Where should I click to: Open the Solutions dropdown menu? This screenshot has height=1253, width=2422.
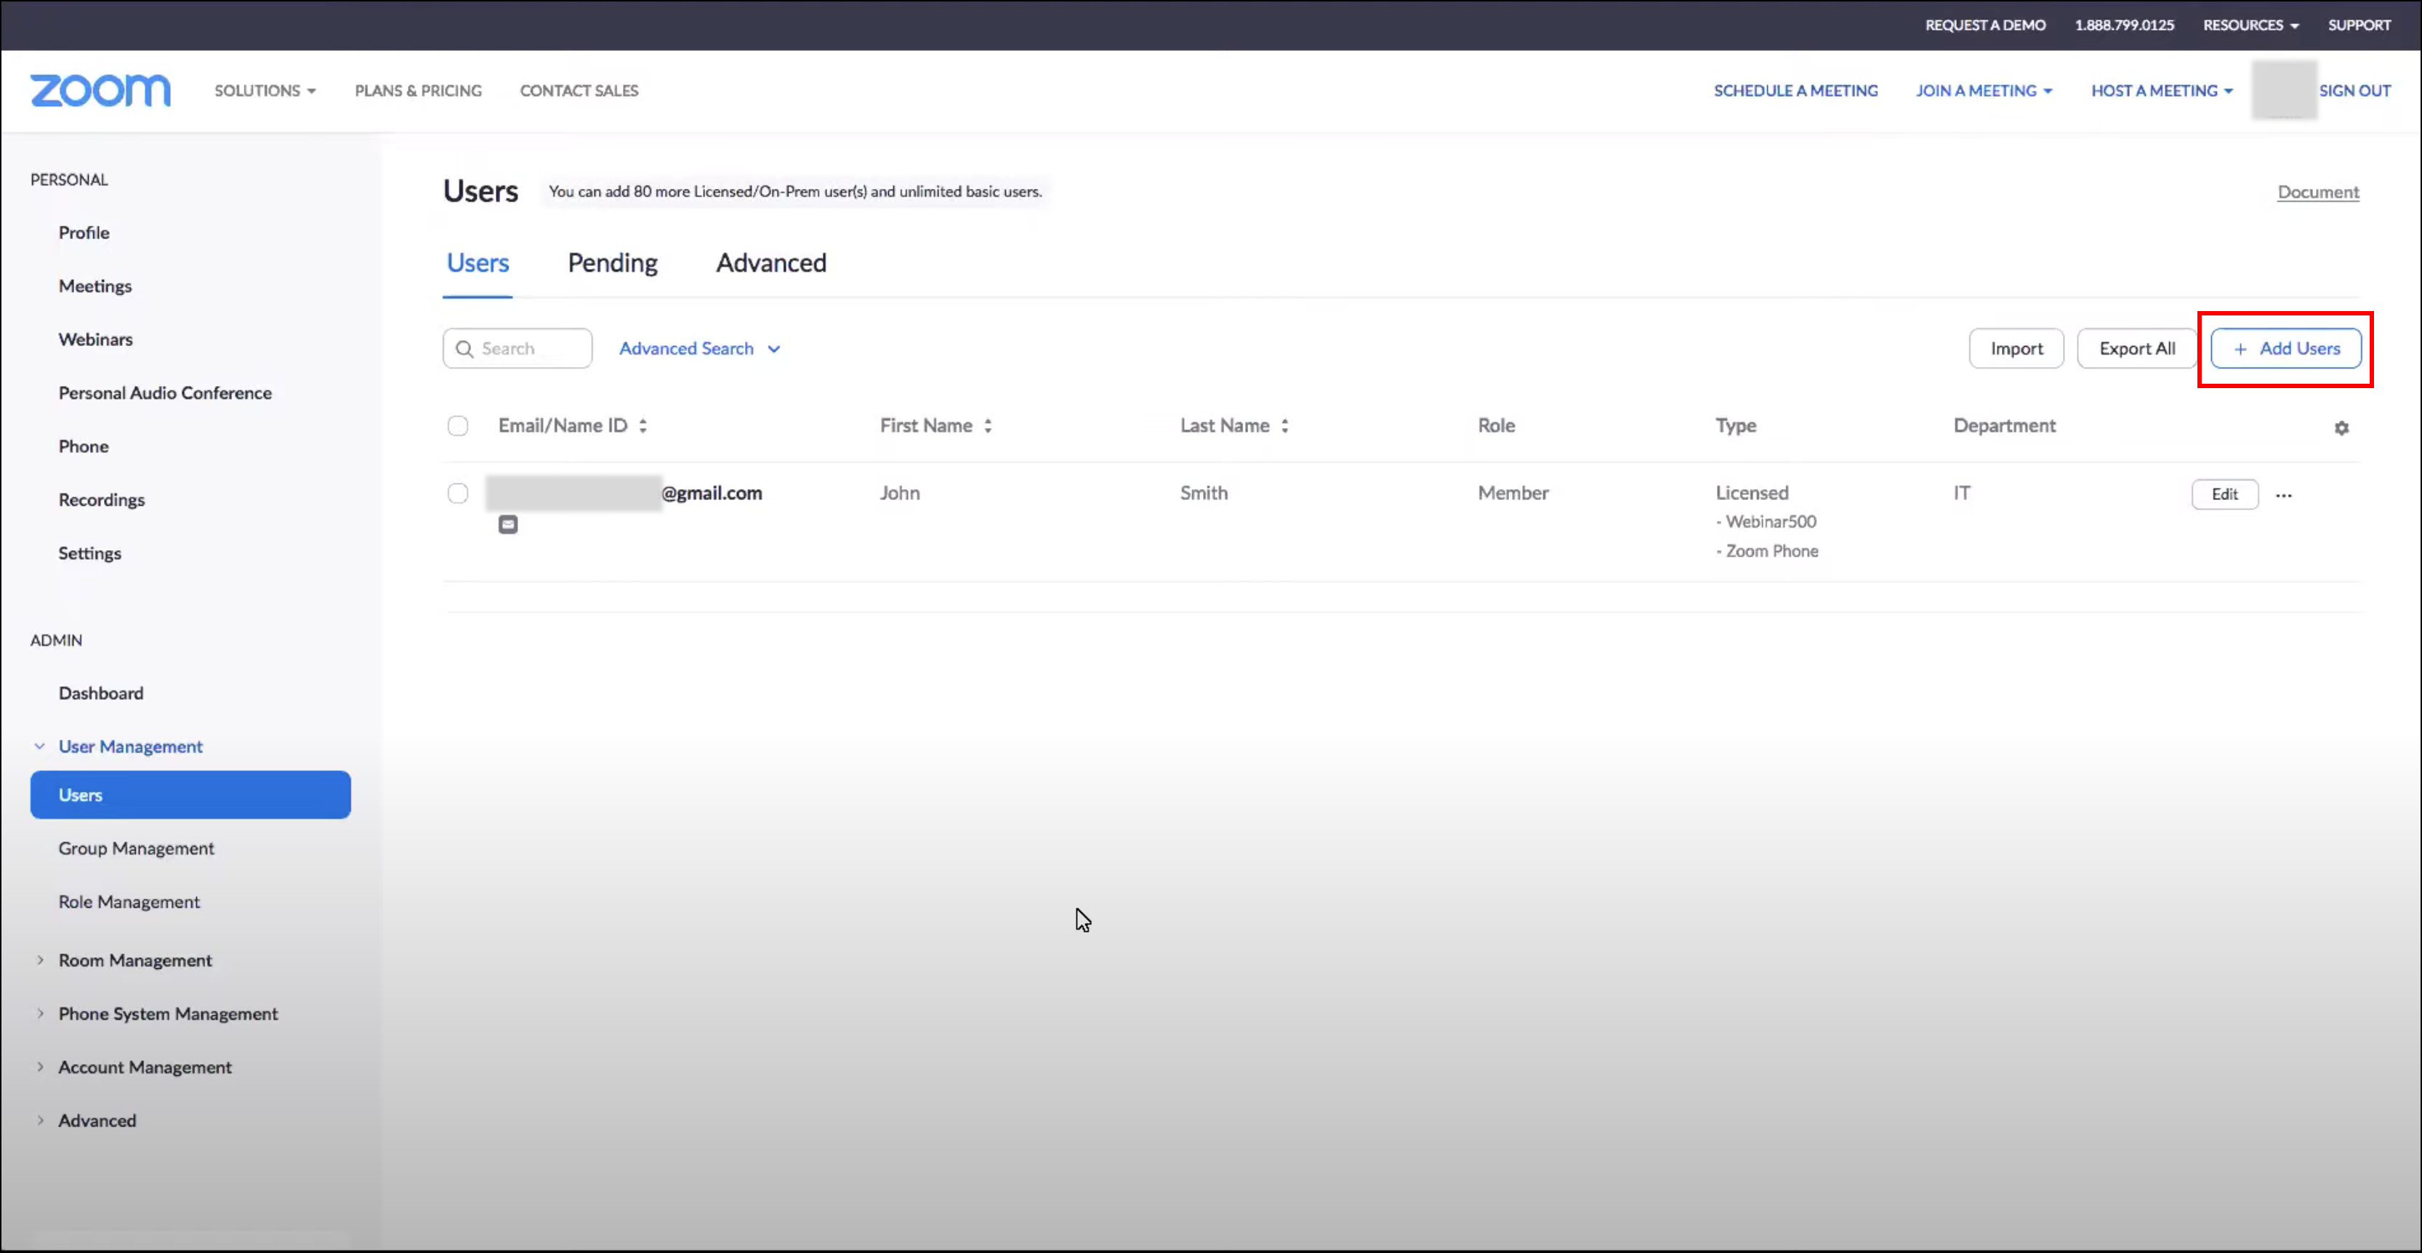click(265, 90)
